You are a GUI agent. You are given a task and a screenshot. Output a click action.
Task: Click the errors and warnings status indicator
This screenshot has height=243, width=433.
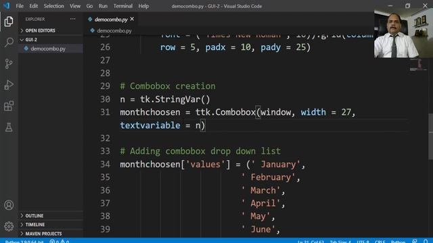(x=60, y=242)
